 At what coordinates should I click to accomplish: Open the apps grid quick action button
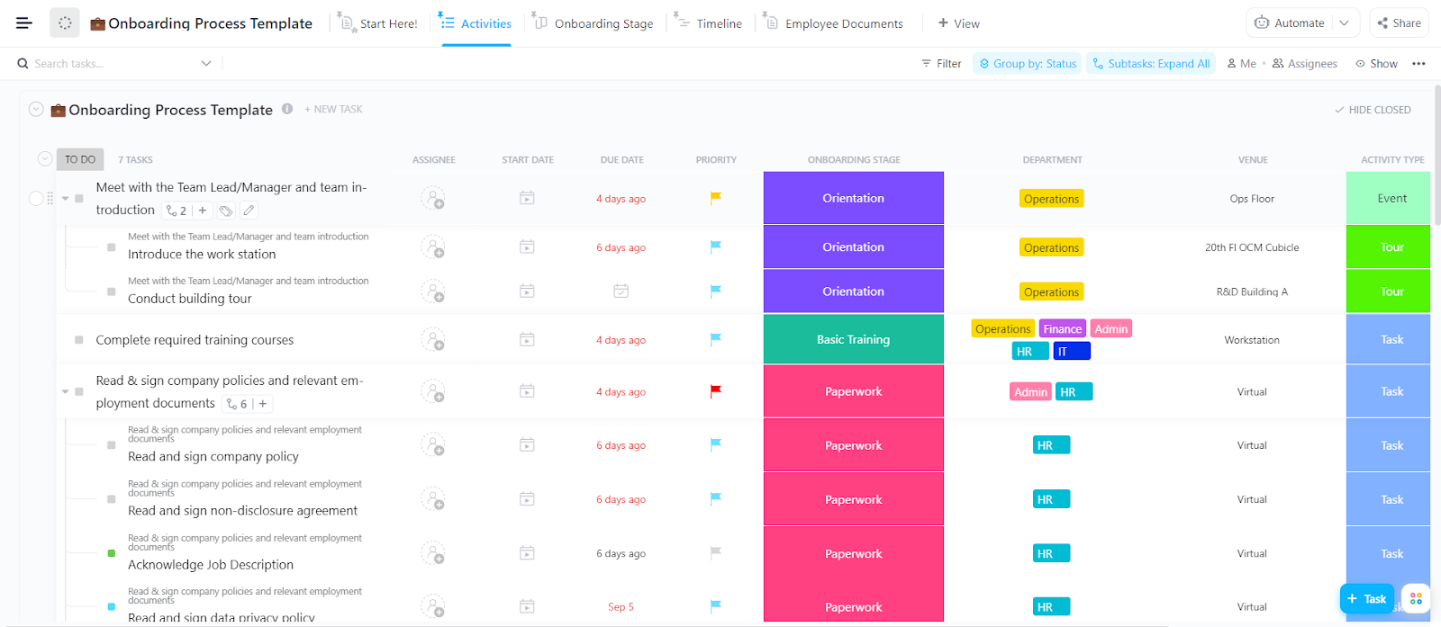click(1416, 598)
